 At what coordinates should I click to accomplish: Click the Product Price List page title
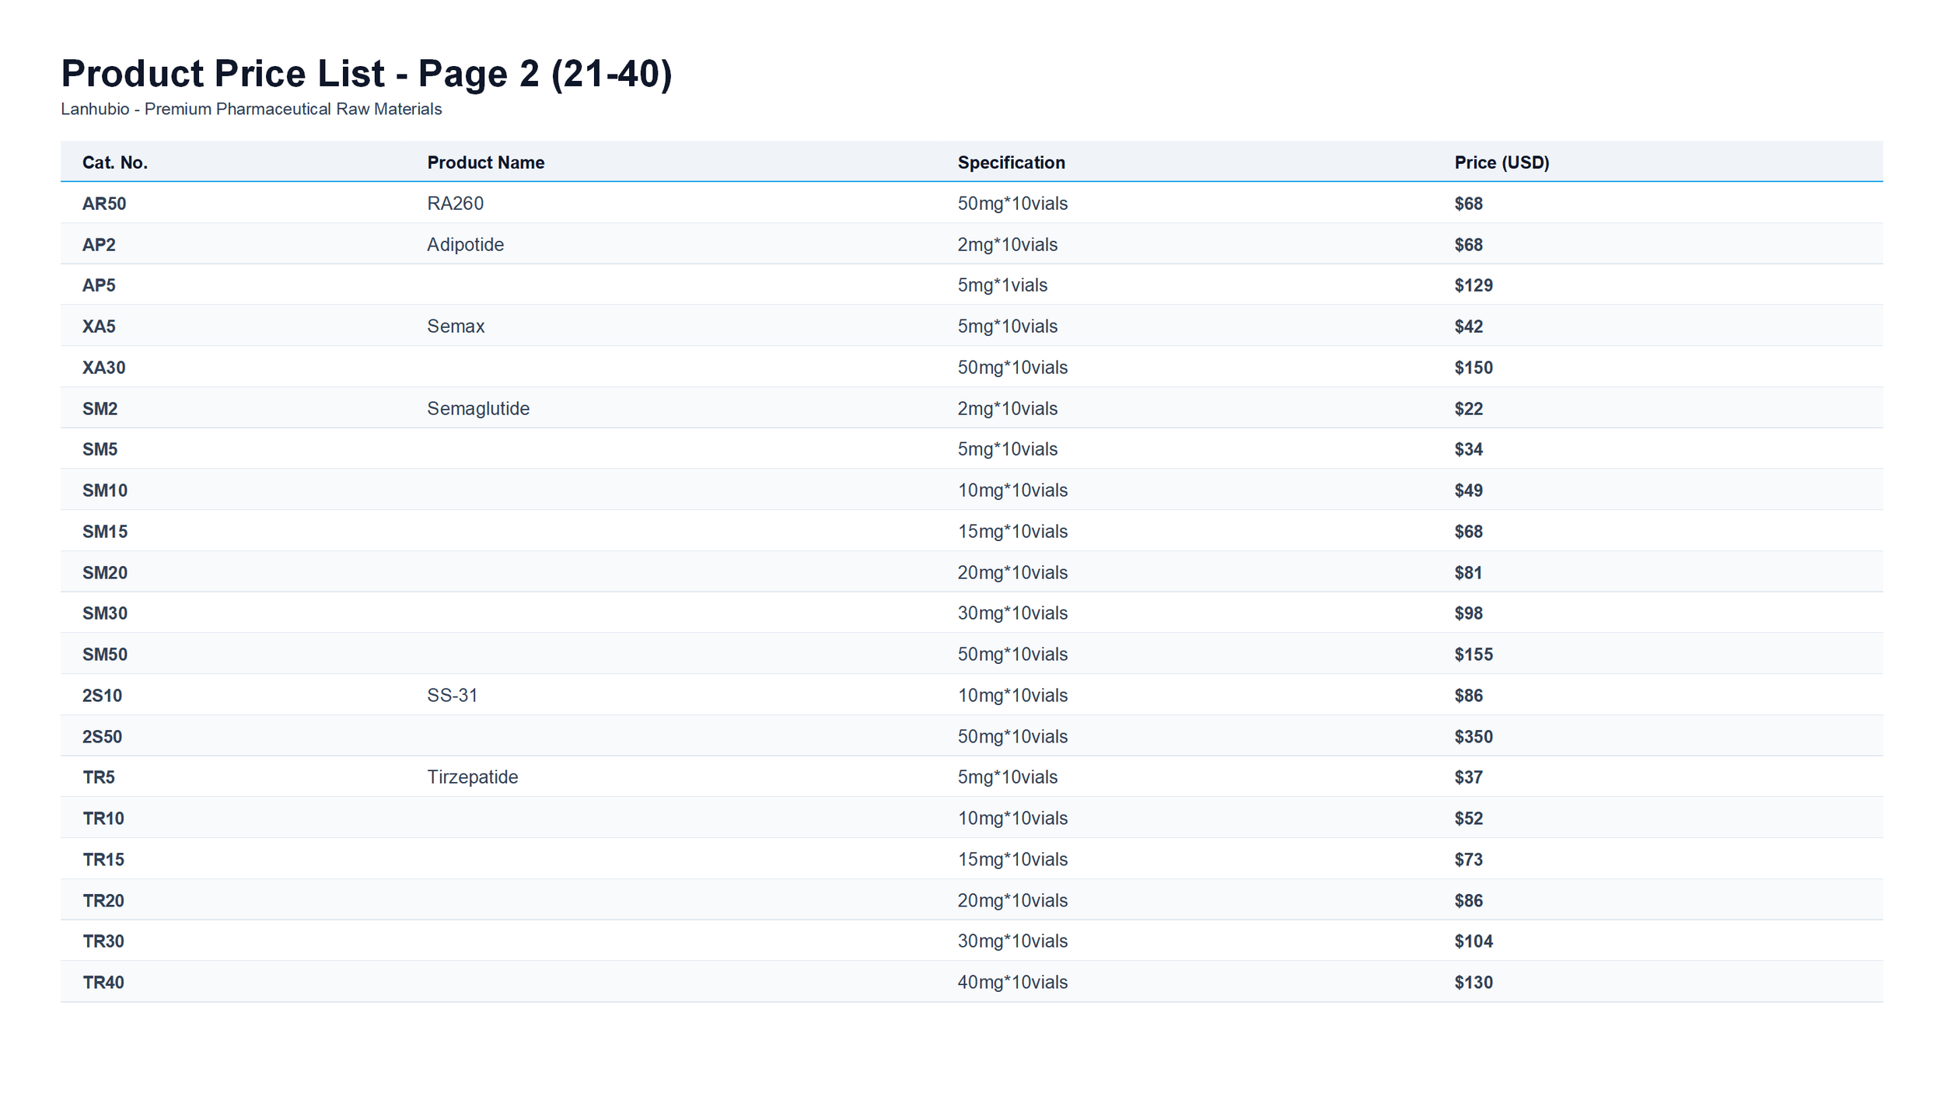[x=366, y=74]
